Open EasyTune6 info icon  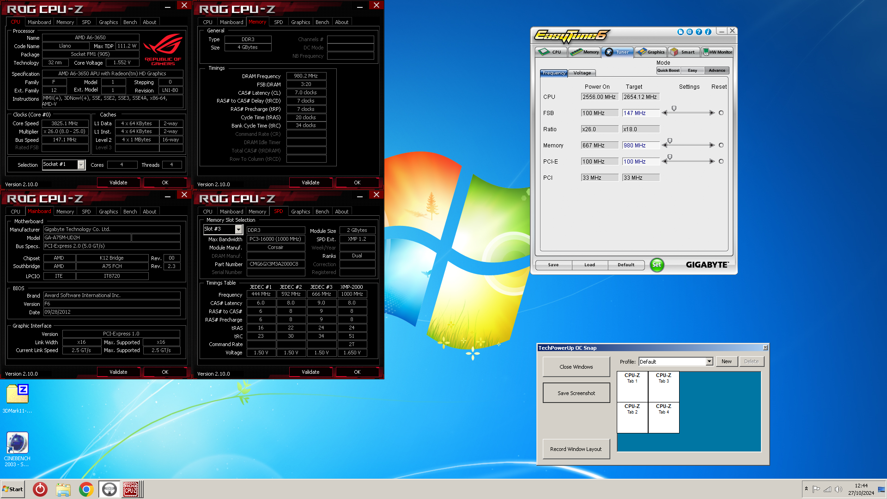tap(708, 32)
